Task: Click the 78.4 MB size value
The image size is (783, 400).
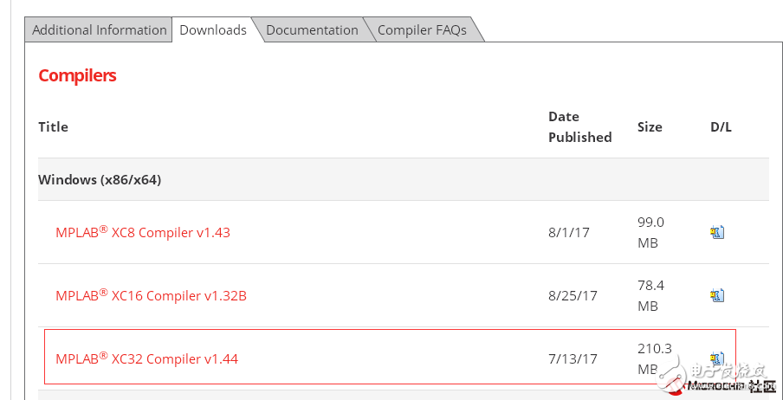Action: coord(650,295)
